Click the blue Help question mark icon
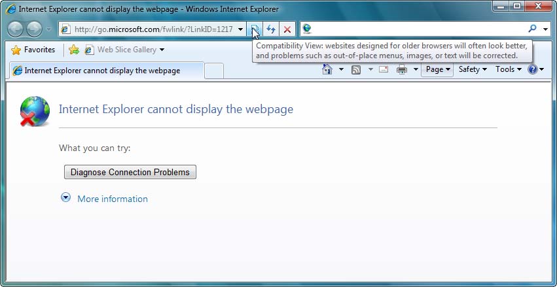The image size is (557, 287). (533, 69)
